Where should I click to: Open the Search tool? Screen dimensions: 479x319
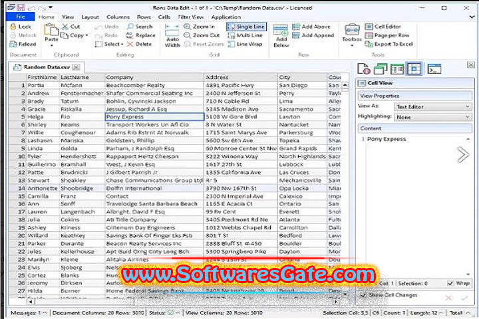(x=140, y=27)
